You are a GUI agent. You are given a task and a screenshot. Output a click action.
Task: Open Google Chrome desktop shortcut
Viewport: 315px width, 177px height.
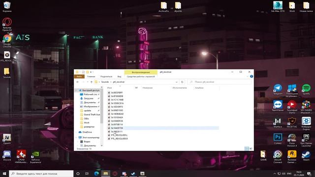coord(7,40)
